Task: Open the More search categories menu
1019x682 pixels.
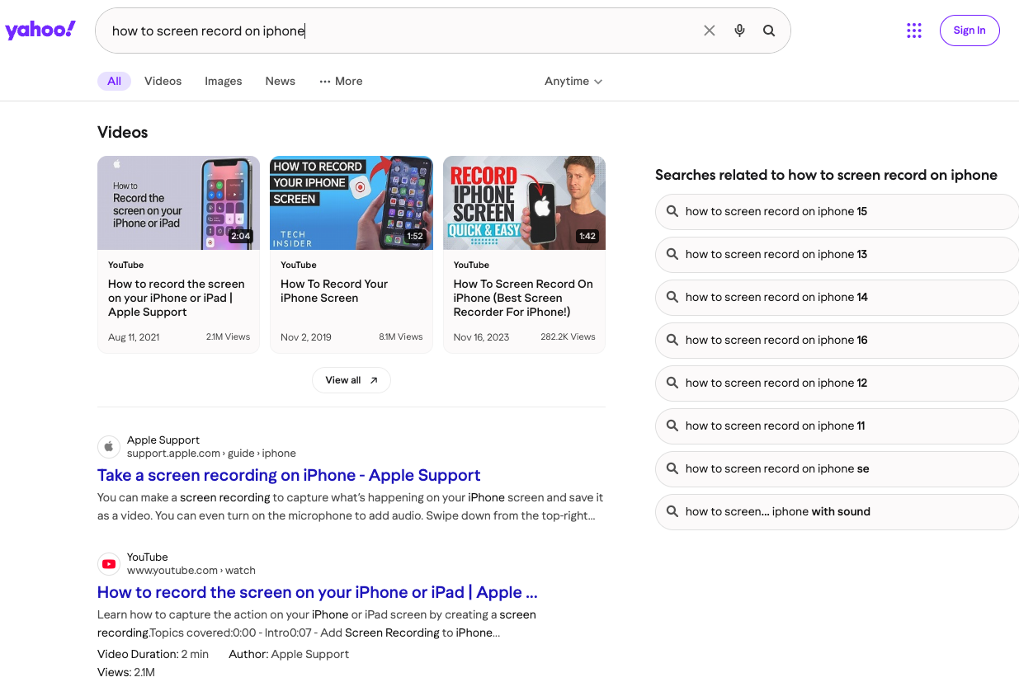Action: [341, 81]
